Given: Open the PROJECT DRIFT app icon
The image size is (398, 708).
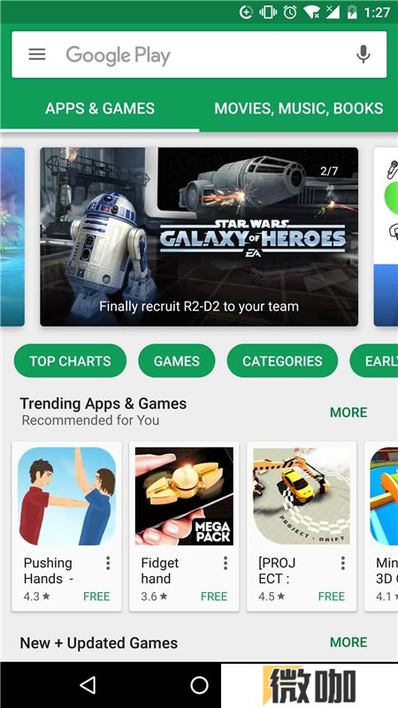Looking at the screenshot, I should (x=302, y=496).
